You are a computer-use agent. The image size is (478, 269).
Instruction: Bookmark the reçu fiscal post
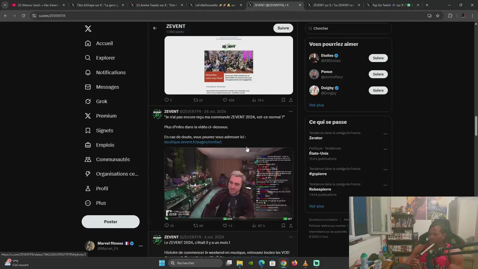(283, 100)
